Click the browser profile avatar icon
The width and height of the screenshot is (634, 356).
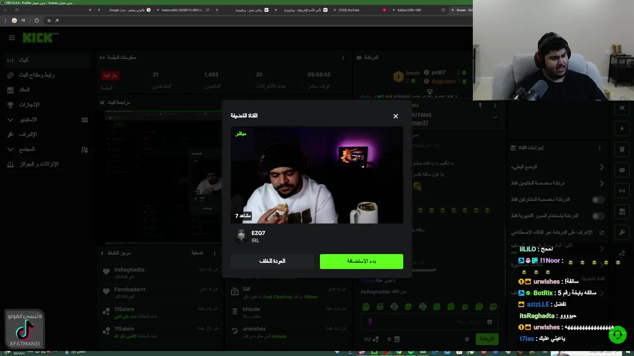(x=14, y=20)
